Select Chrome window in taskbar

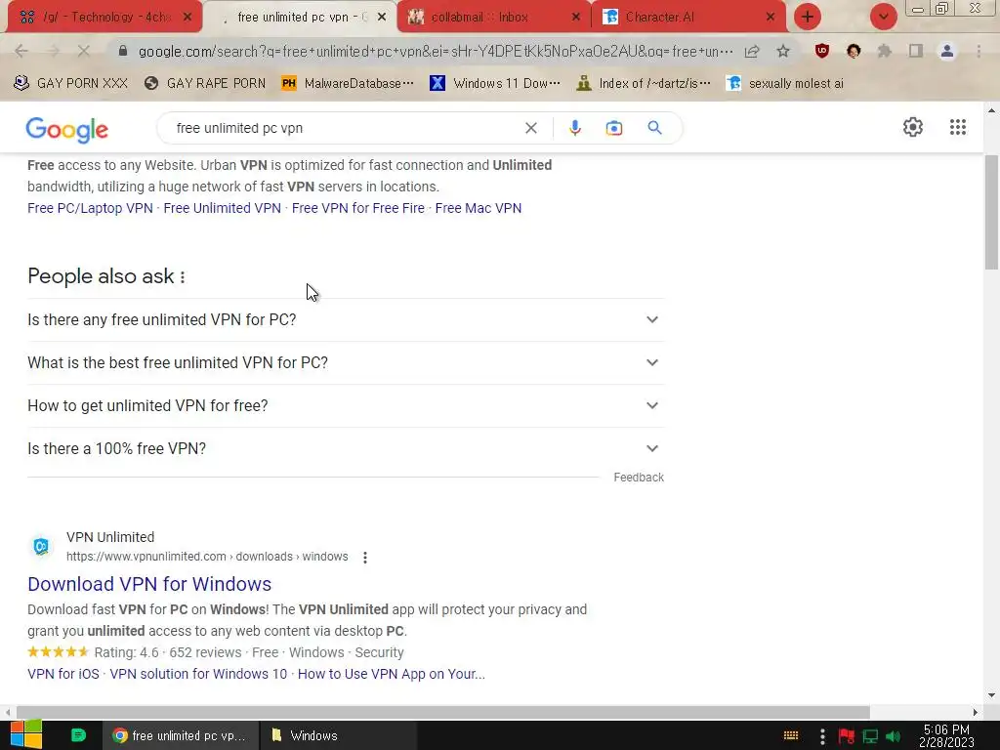pos(181,735)
